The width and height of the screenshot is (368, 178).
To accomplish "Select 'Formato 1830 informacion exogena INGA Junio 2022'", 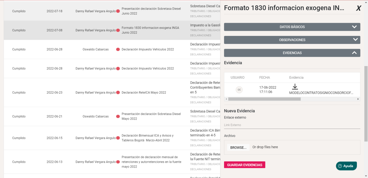I will pyautogui.click(x=150, y=30).
